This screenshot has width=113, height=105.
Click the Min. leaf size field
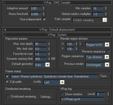tap(41, 49)
